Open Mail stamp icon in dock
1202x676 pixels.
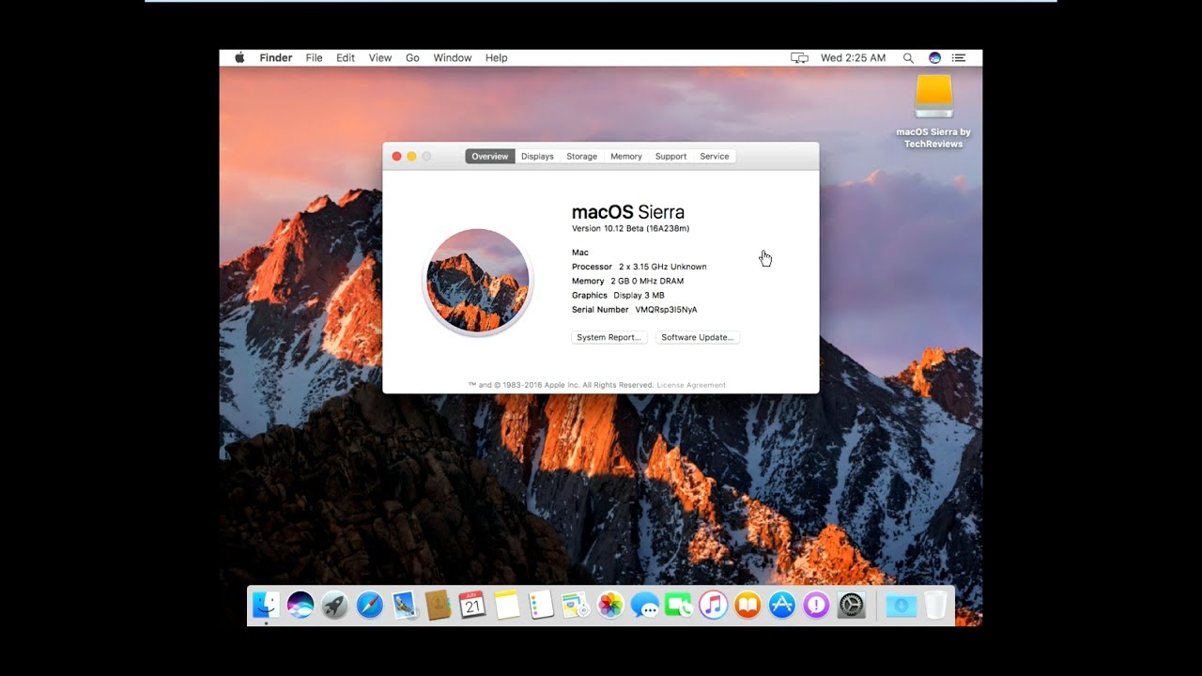(x=404, y=606)
